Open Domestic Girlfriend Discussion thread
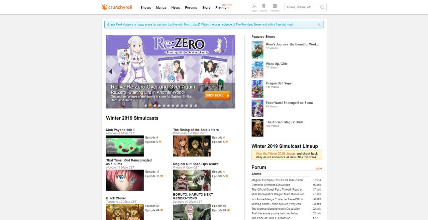This screenshot has width=428, height=220. point(271,185)
